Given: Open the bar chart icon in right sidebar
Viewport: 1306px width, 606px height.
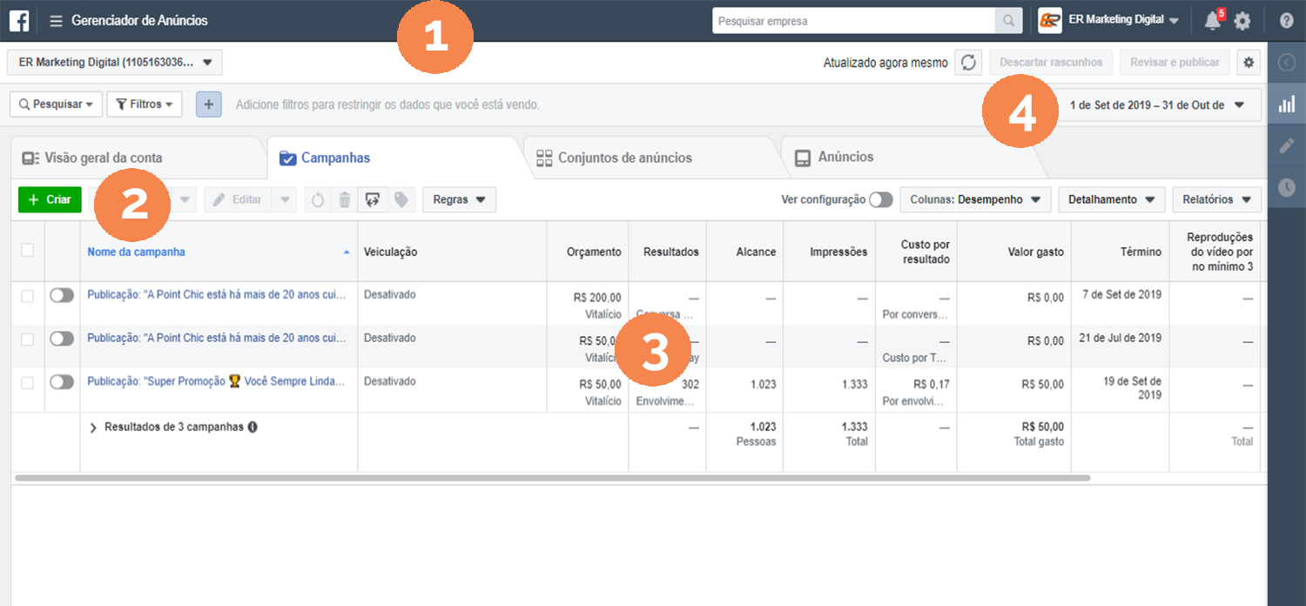Looking at the screenshot, I should [x=1286, y=104].
